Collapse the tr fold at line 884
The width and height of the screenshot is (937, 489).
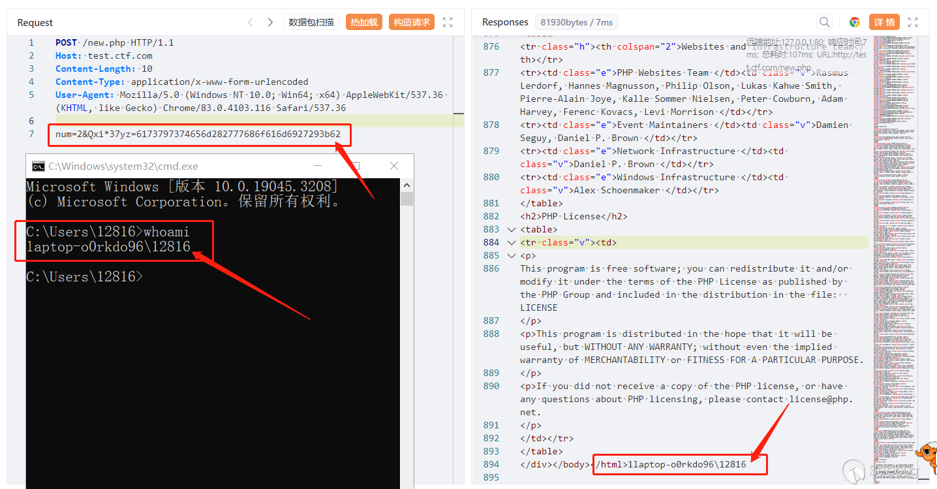click(511, 242)
